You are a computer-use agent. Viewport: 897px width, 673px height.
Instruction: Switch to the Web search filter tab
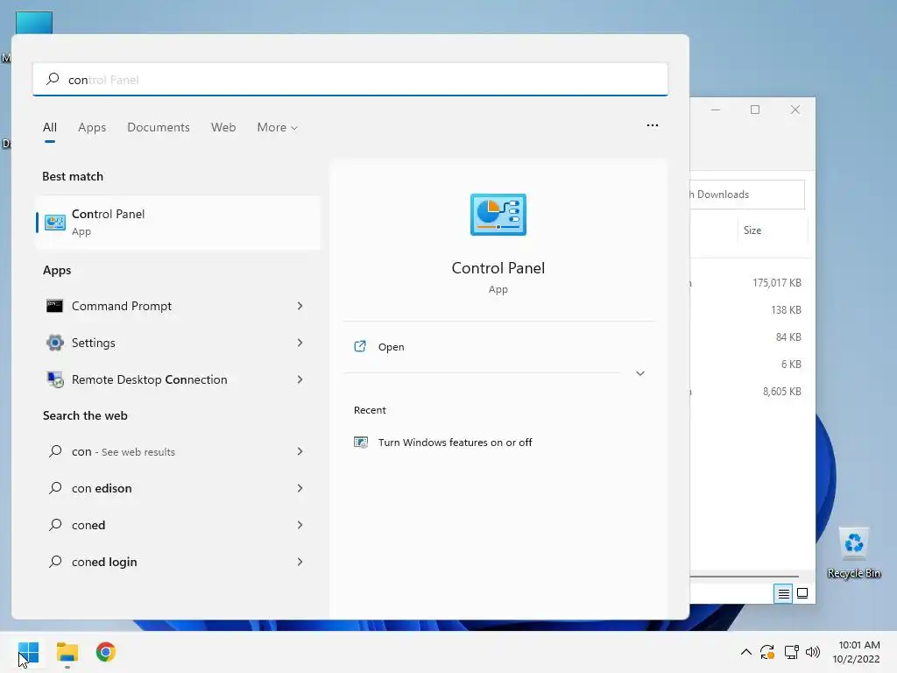(x=223, y=128)
